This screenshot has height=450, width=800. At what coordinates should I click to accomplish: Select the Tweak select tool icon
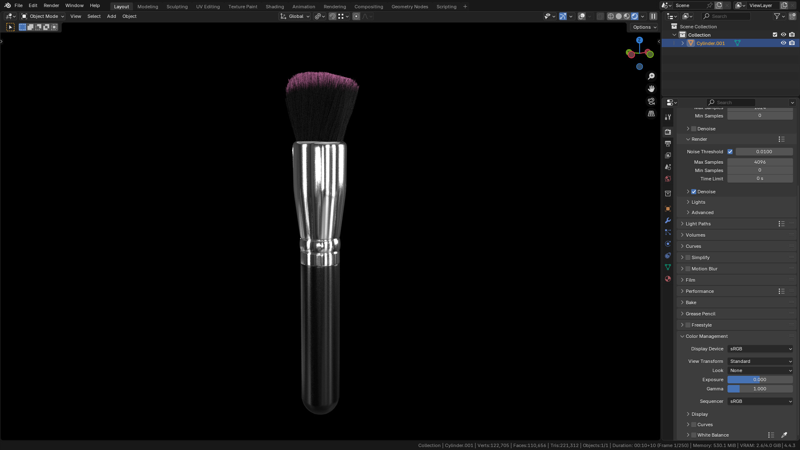point(10,27)
